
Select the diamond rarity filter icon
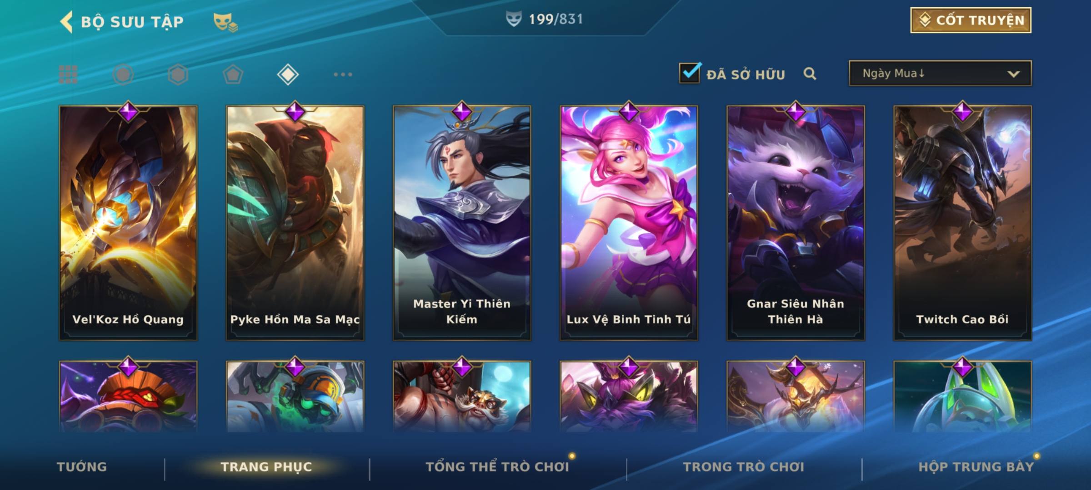288,74
